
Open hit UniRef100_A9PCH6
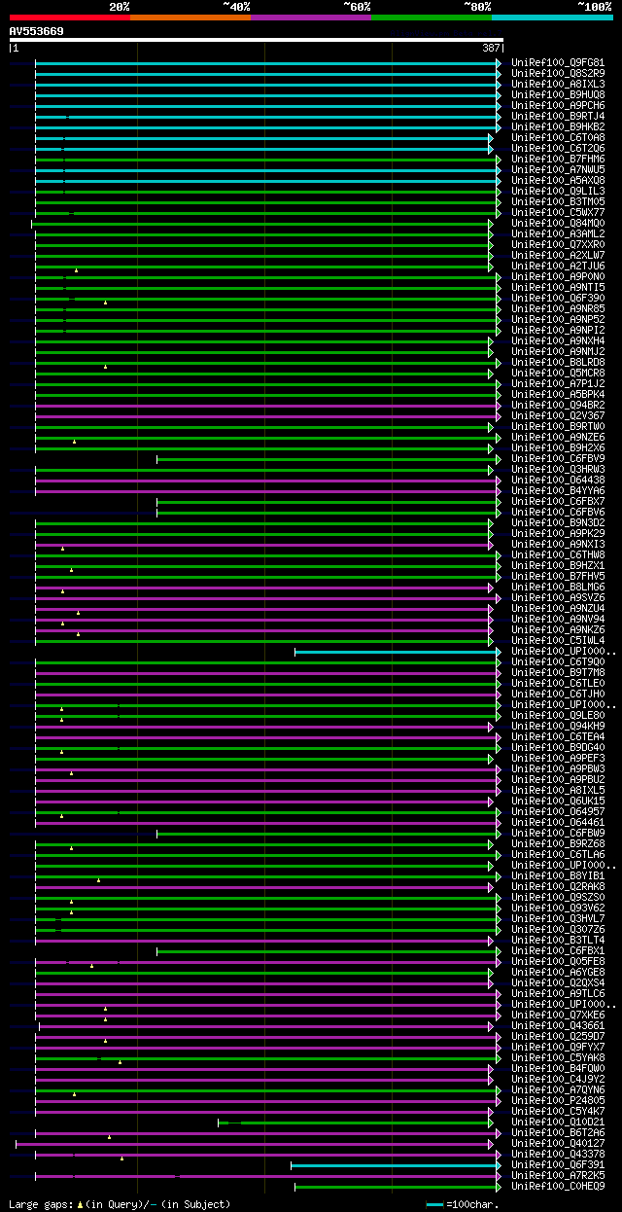pos(559,106)
